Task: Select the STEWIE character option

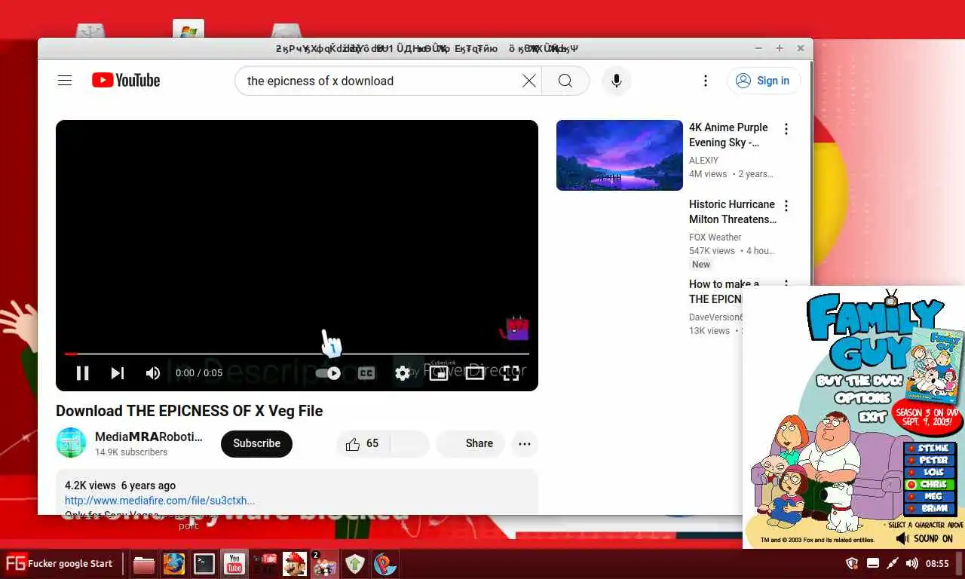Action: coord(929,448)
